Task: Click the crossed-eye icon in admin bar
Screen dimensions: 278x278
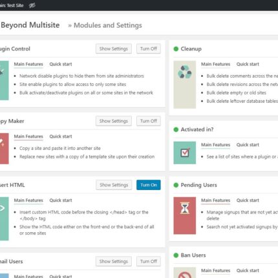Action: point(32,5)
